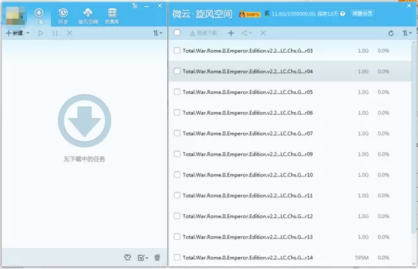Add a file with the plus icon
This screenshot has height=269, width=418.
(231, 33)
